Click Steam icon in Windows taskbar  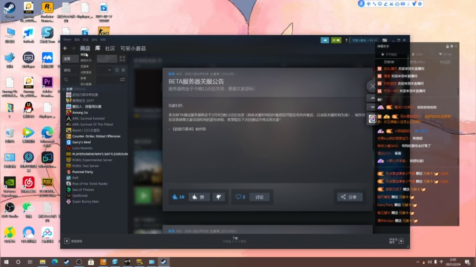164,262
